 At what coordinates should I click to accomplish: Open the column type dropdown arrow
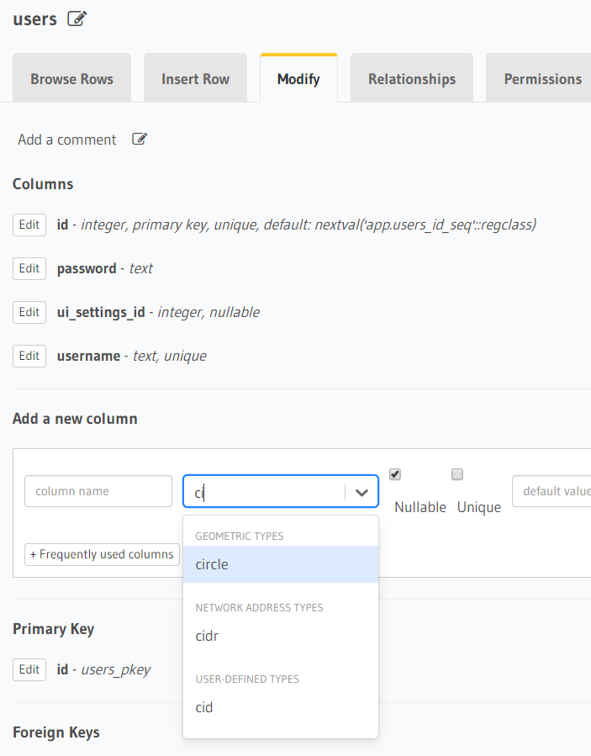pyautogui.click(x=362, y=491)
